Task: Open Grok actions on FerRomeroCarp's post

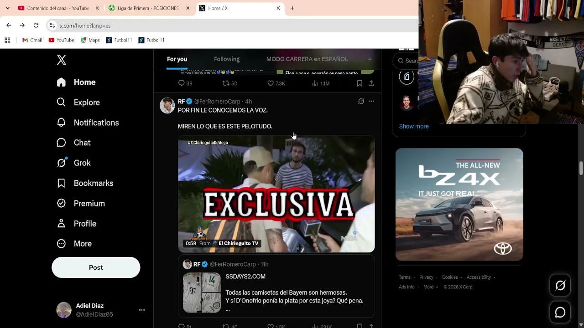Action: [361, 101]
